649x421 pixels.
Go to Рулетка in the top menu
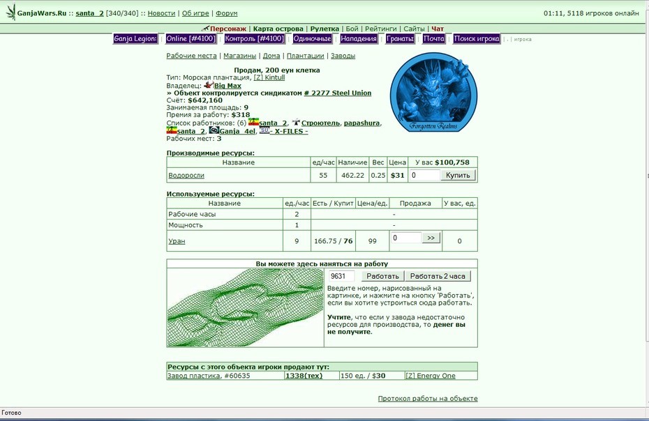pyautogui.click(x=324, y=29)
